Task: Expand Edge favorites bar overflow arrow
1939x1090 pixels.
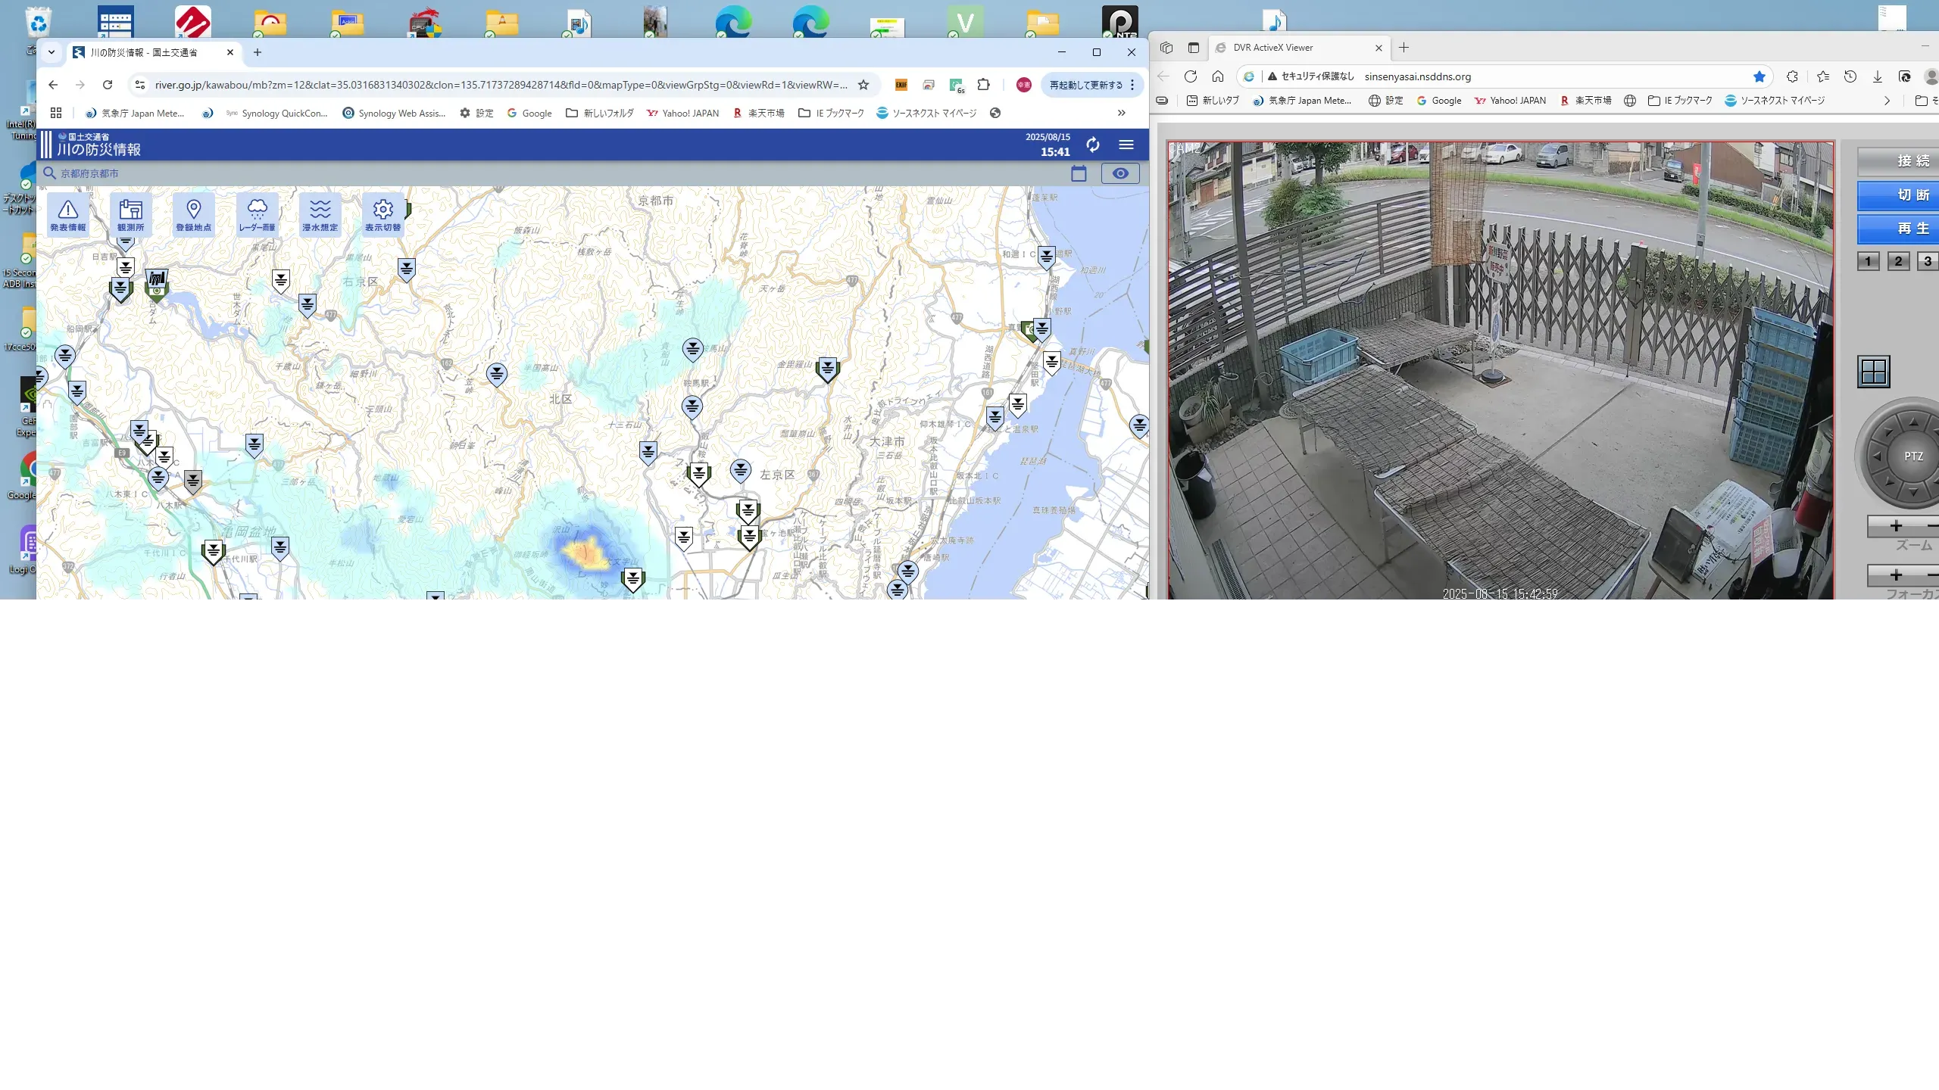Action: pyautogui.click(x=1887, y=101)
